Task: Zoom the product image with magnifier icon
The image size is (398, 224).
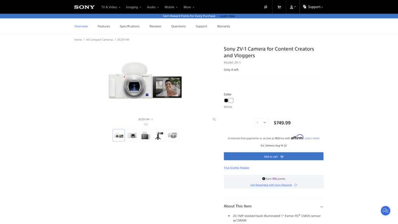Action: click(x=214, y=119)
